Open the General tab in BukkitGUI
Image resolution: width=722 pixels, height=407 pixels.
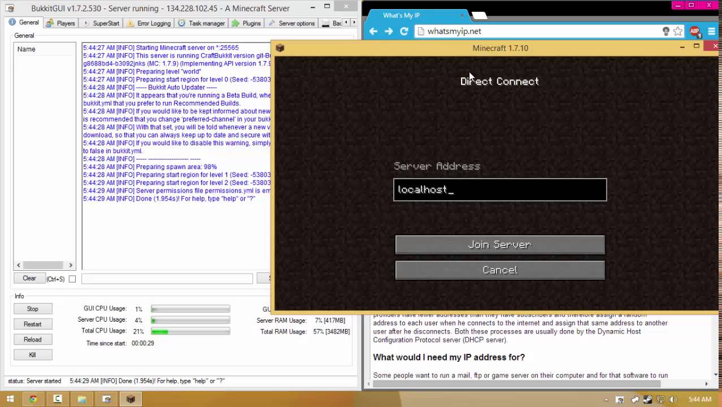coord(24,23)
